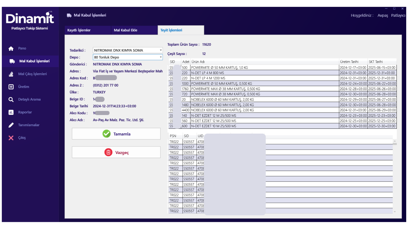This screenshot has height=229, width=408.
Task: Select row POWERMITE Ø 50 MM KARTUŞ, 0,500 KG
Action: tap(283, 83)
